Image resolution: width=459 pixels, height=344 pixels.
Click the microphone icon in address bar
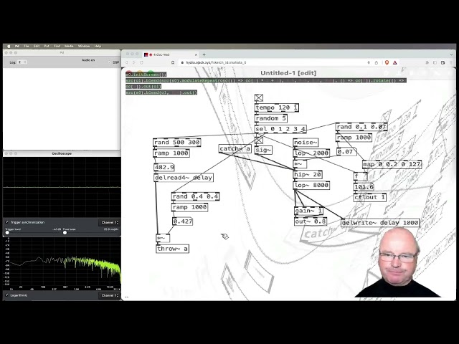coord(369,62)
